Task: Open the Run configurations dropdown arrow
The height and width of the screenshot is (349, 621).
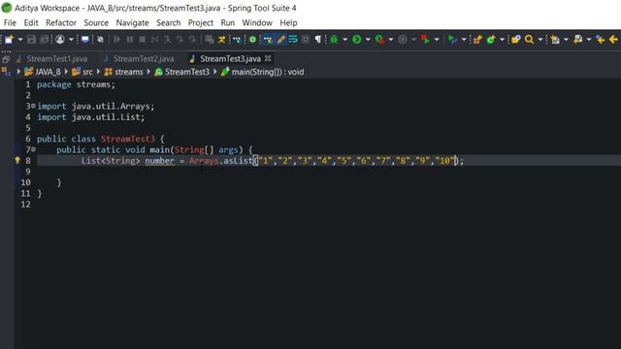Action: 368,40
